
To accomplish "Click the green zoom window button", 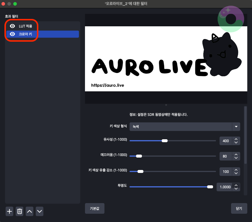I will (15, 4).
